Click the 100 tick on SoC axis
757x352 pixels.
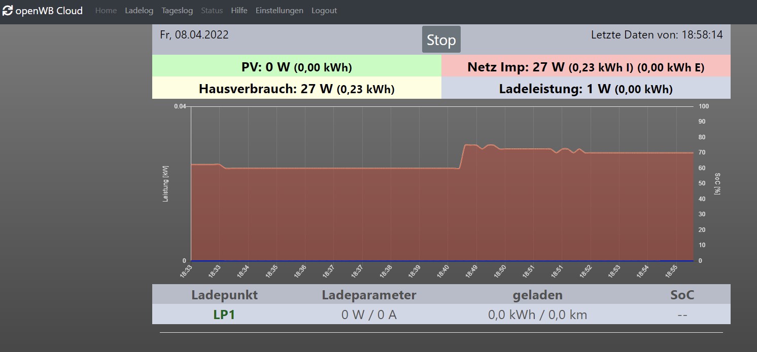(x=704, y=106)
